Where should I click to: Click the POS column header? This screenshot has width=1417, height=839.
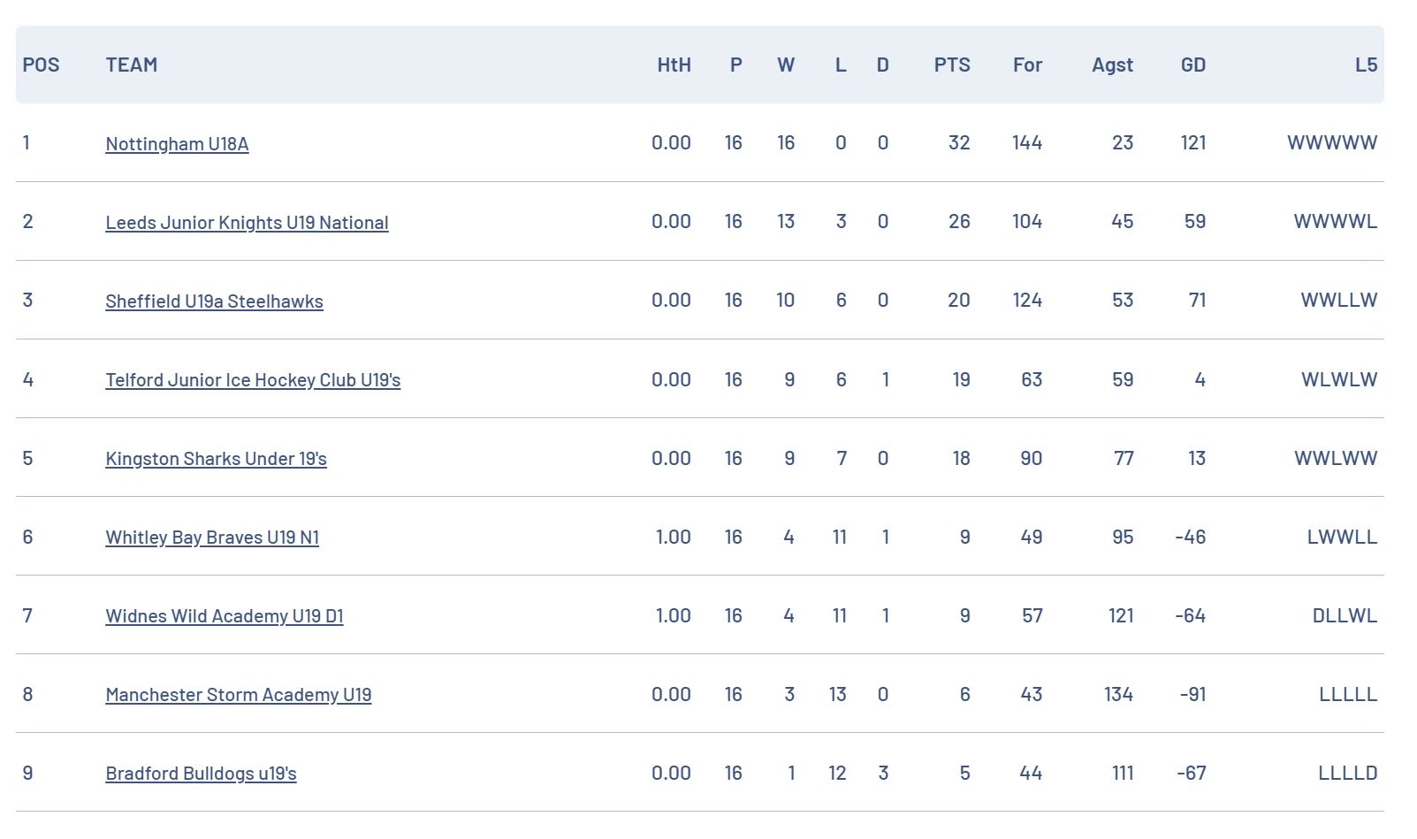pyautogui.click(x=41, y=65)
